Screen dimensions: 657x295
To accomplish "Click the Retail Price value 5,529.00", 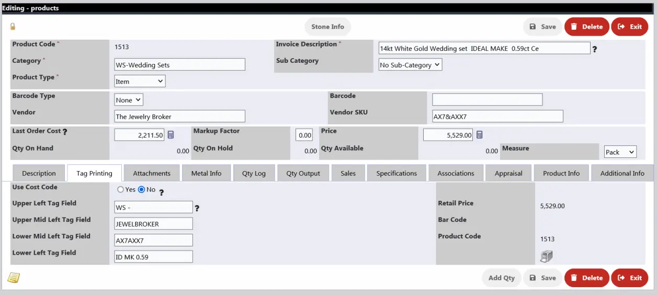I will pos(552,206).
